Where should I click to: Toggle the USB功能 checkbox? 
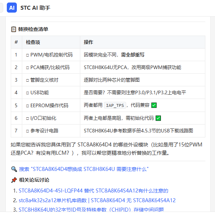pyautogui.click(x=28, y=93)
